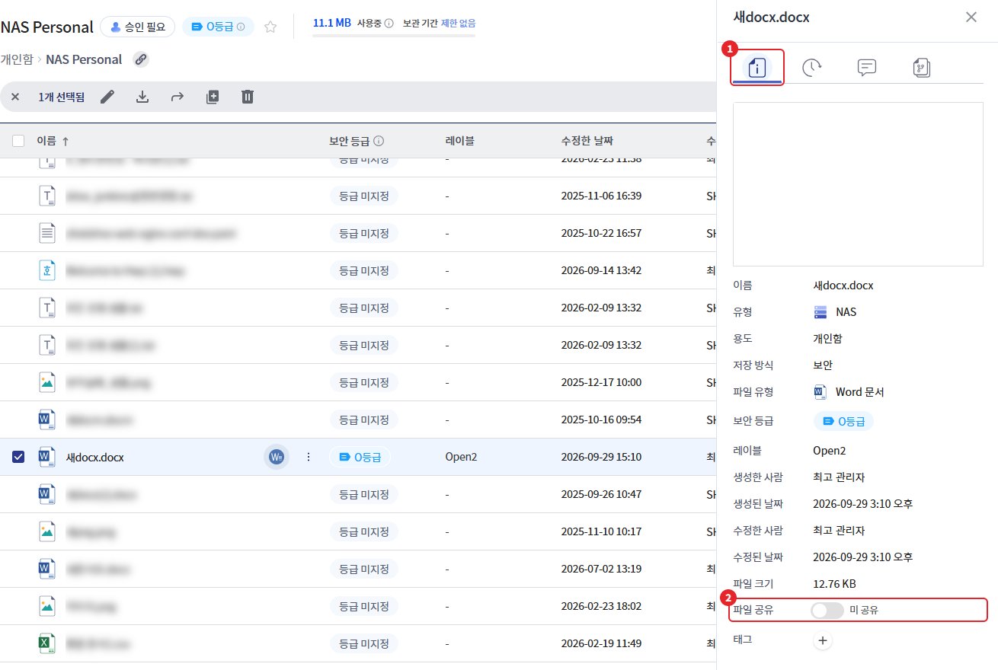Click the 12.76 KB file size value
This screenshot has height=670, width=998.
click(x=834, y=584)
